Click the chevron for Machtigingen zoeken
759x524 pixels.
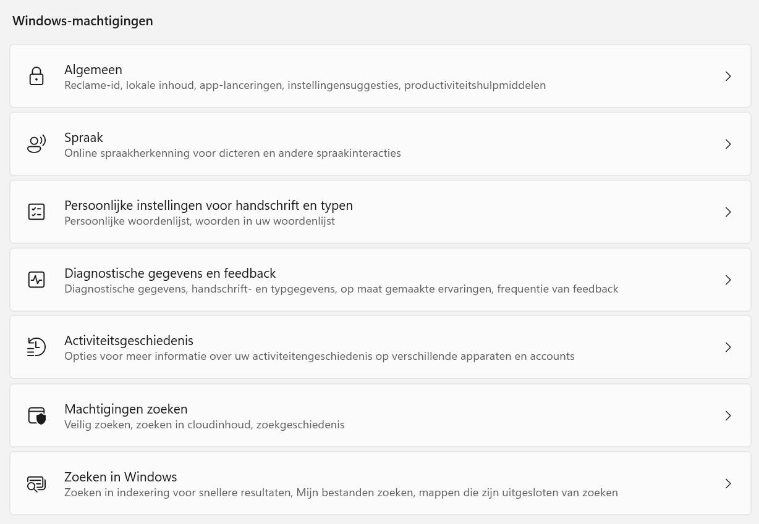click(728, 415)
